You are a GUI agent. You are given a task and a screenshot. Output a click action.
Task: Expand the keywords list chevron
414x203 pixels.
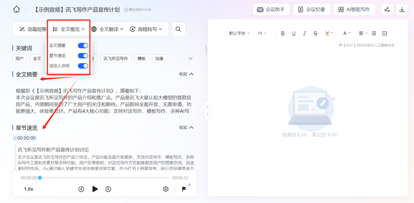[191, 59]
